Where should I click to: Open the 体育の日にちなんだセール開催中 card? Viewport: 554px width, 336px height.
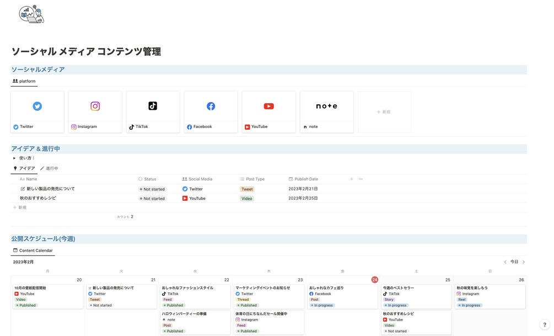pyautogui.click(x=269, y=323)
